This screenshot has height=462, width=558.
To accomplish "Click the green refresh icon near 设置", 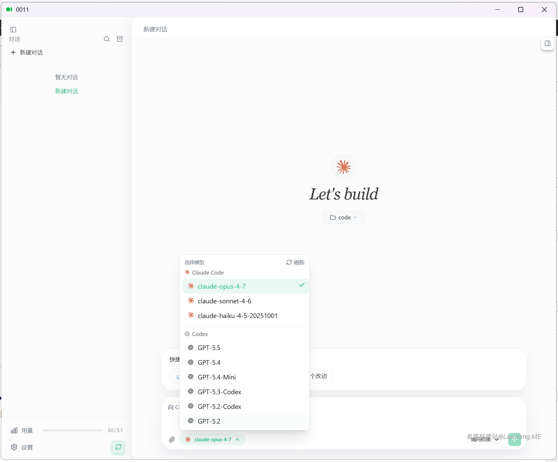I will point(118,447).
